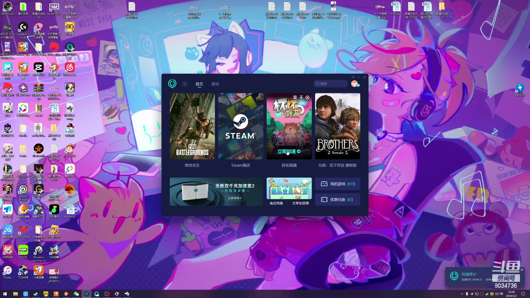Open Steam from the taskbar

click(36, 294)
